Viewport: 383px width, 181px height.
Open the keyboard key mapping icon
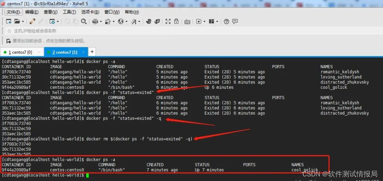[187, 22]
